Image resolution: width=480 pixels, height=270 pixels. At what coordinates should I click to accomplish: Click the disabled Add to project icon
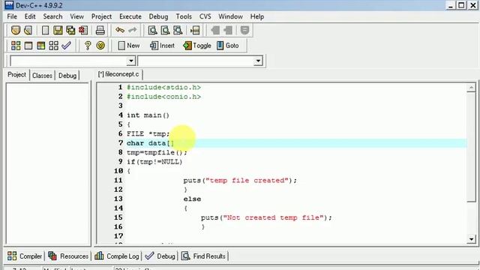215,30
